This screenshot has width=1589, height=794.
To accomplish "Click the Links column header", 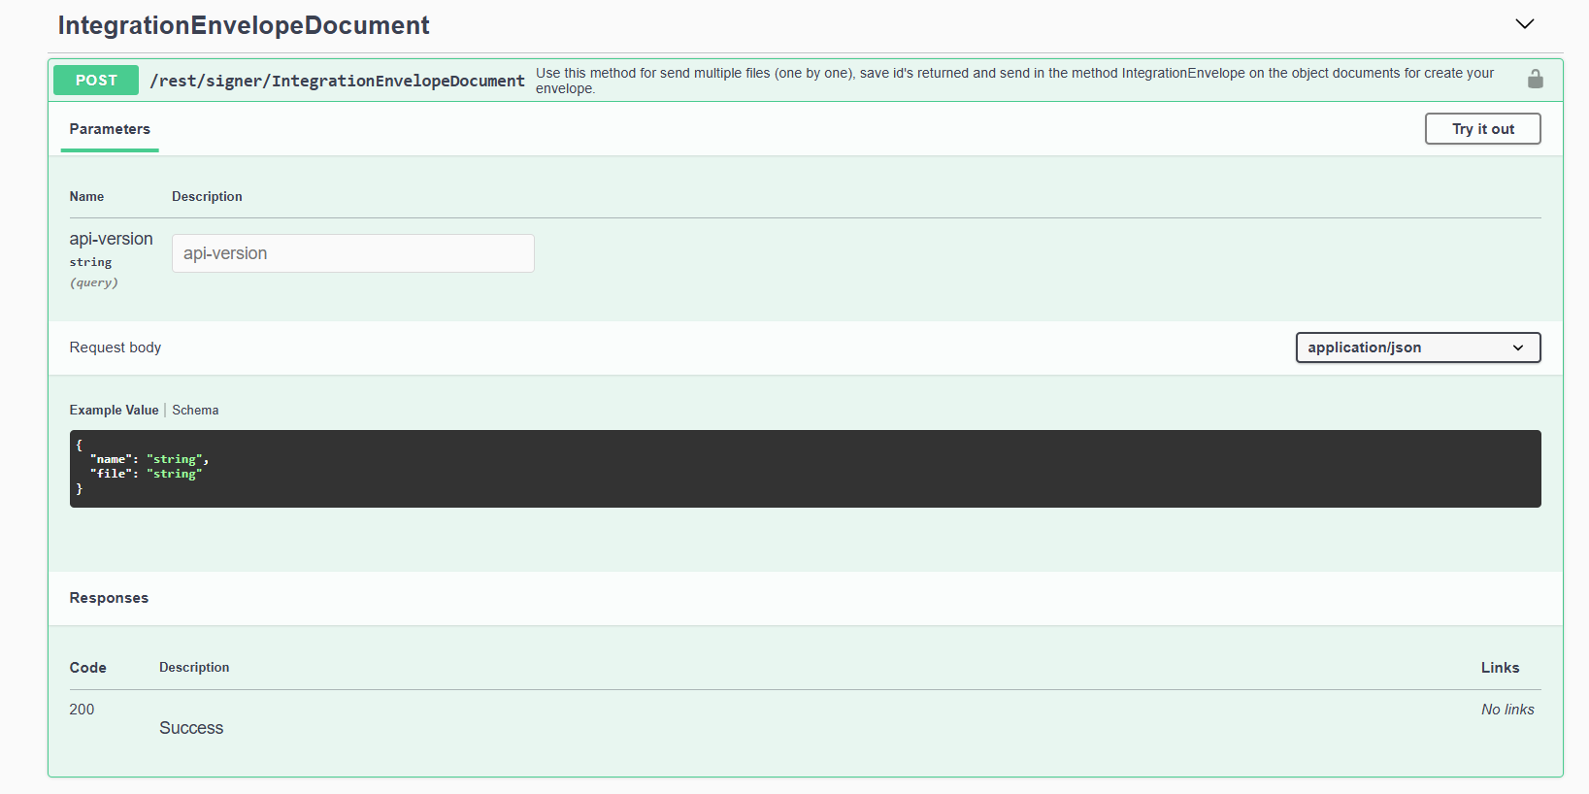I will point(1500,668).
